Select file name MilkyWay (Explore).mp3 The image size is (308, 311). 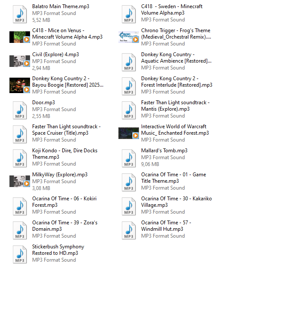coord(60,175)
